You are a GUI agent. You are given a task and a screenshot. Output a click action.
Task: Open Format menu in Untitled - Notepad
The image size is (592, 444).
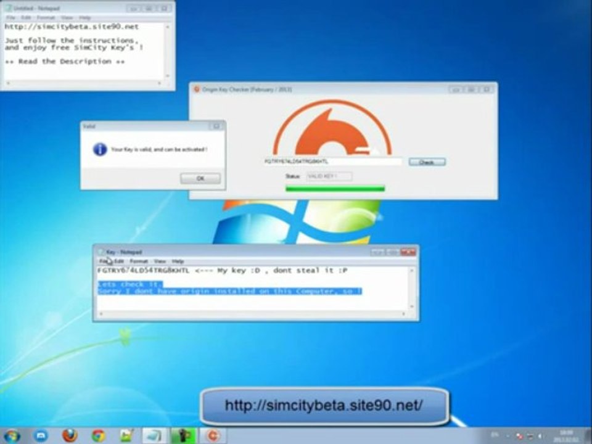pyautogui.click(x=46, y=18)
